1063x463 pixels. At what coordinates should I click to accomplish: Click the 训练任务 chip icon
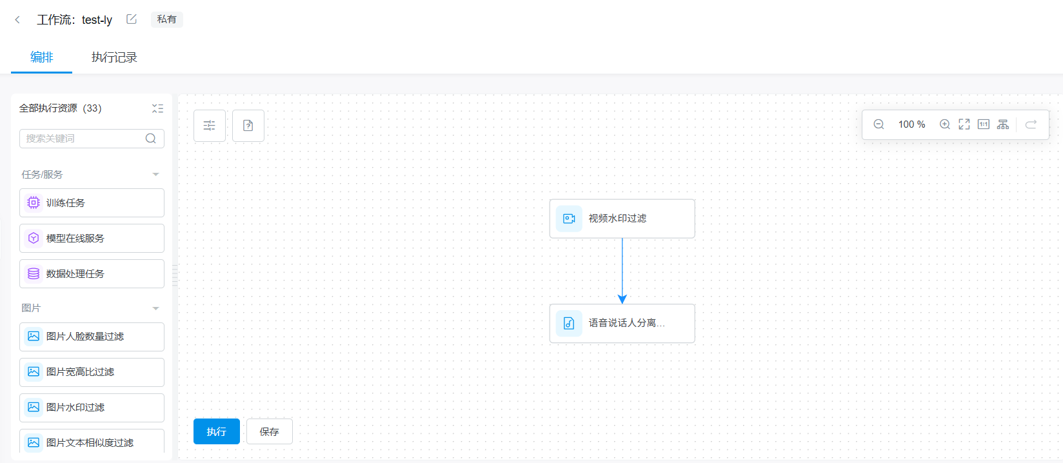(34, 202)
